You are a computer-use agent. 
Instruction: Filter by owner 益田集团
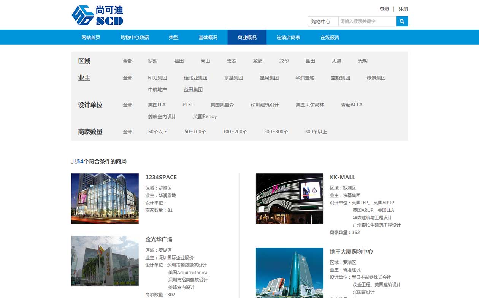[x=193, y=89]
